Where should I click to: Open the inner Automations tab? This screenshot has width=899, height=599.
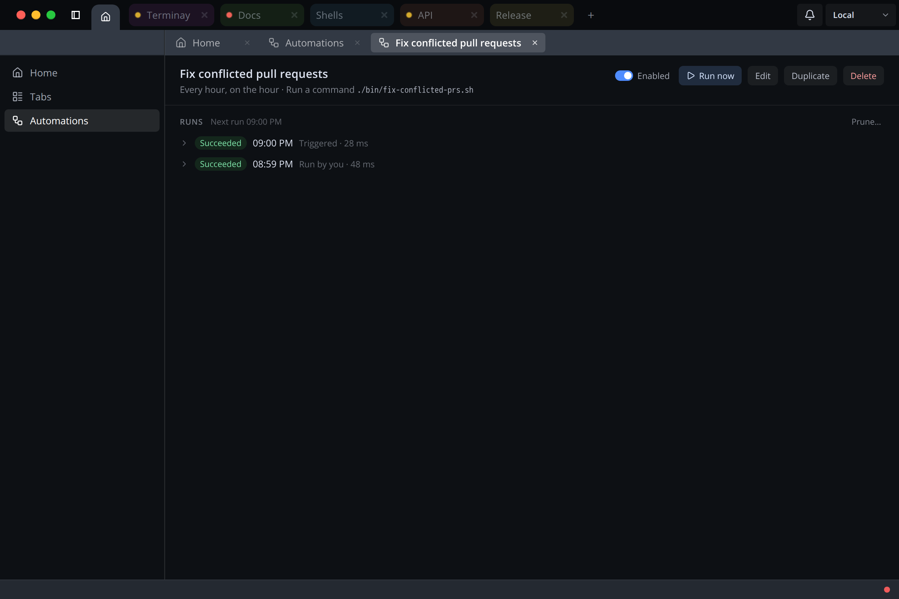314,43
